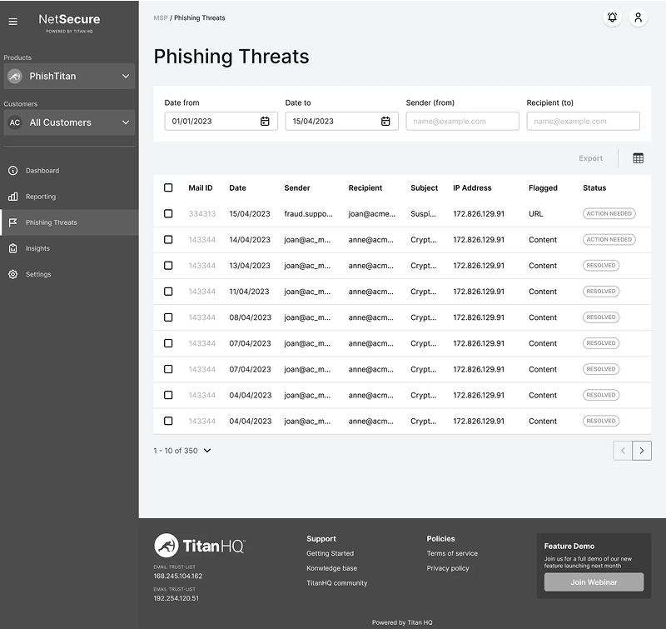Check the row dated 14/04/2023
Image resolution: width=666 pixels, height=629 pixels.
pyautogui.click(x=168, y=239)
